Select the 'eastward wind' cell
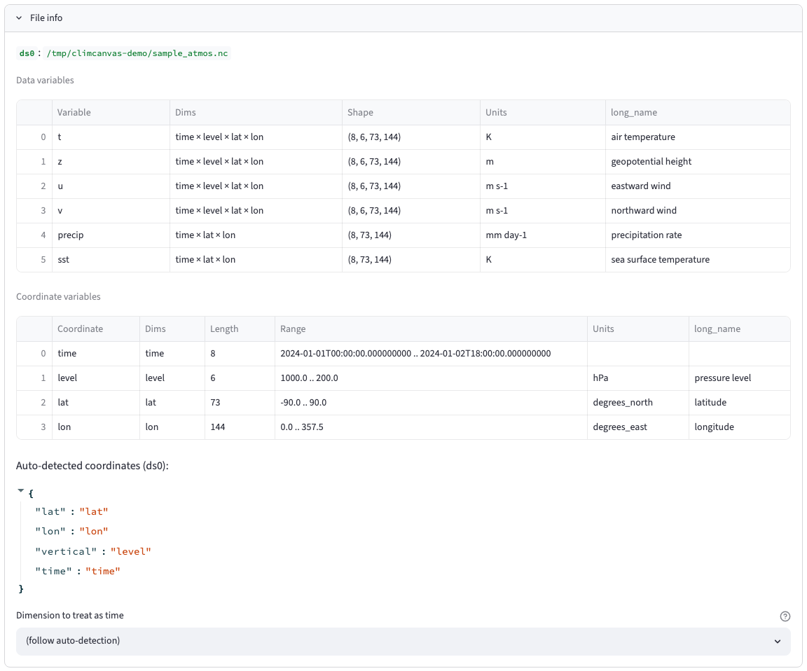This screenshot has height=671, width=807. tap(698, 186)
